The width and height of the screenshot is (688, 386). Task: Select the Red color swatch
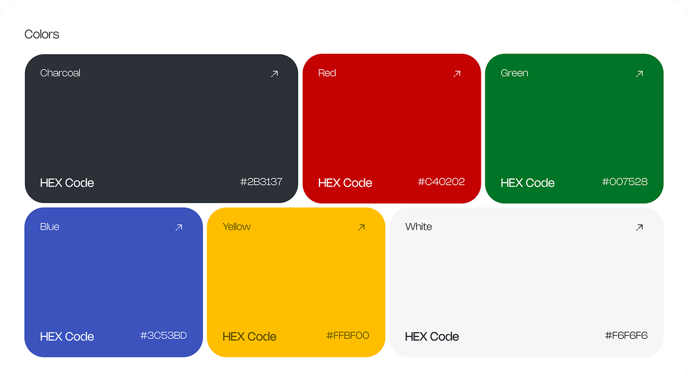(392, 128)
